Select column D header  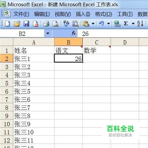(125, 42)
